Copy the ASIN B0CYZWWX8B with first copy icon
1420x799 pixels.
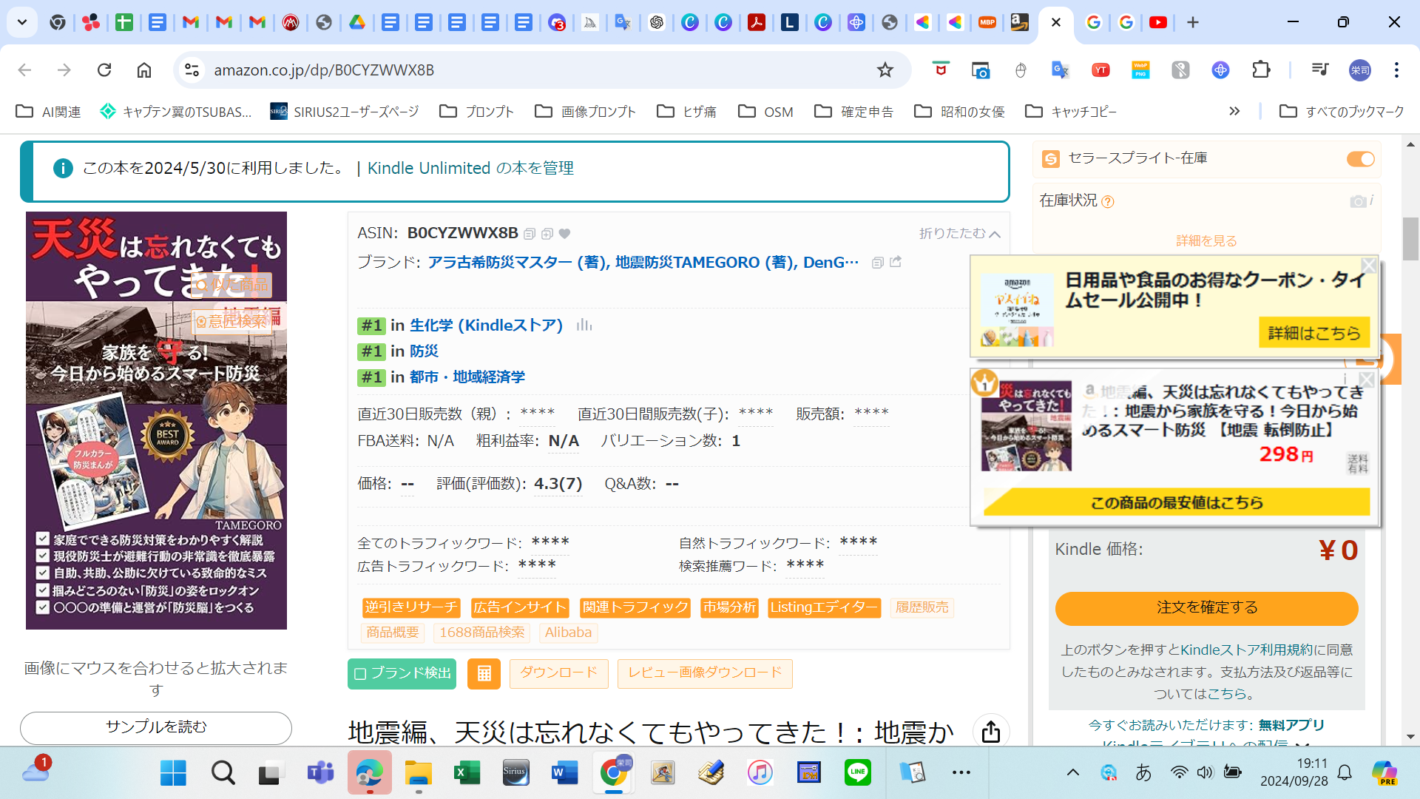click(x=530, y=234)
